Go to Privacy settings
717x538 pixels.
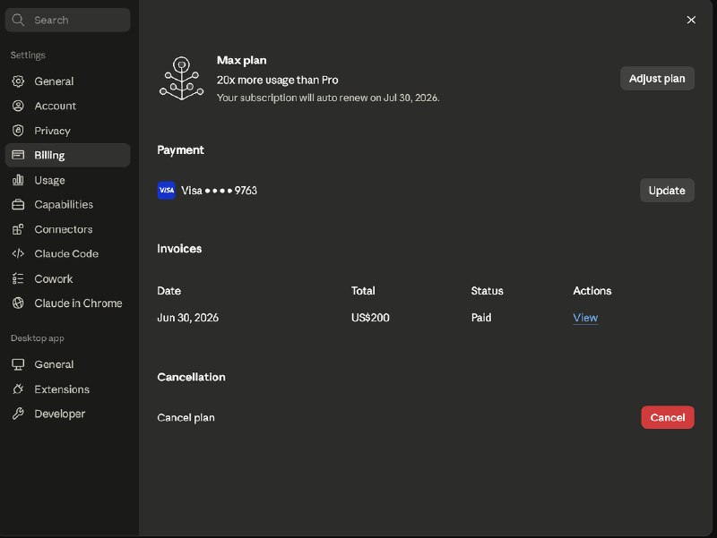point(68,131)
